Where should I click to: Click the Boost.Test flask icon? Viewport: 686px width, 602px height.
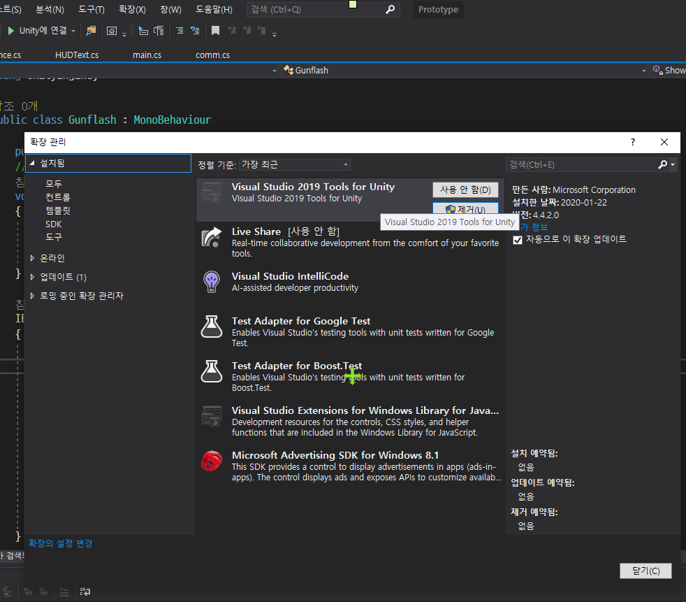(x=212, y=371)
